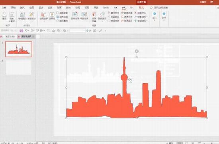
Task: Select blank slide 2 thumbnail
Action: tap(19, 68)
